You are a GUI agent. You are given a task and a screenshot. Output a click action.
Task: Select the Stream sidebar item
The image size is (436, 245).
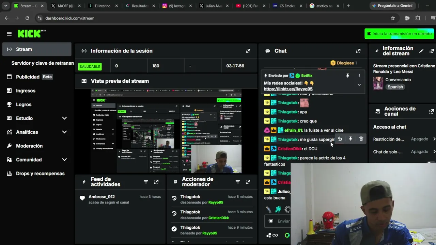point(37,49)
